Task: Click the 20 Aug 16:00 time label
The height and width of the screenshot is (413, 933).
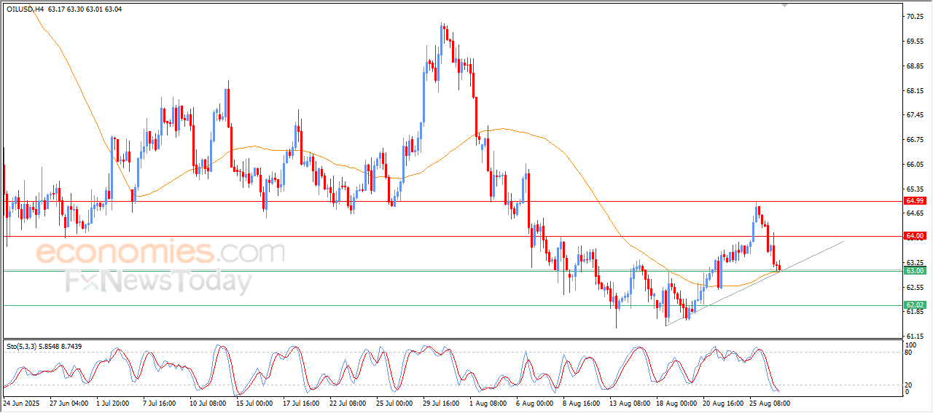Action: (x=722, y=402)
